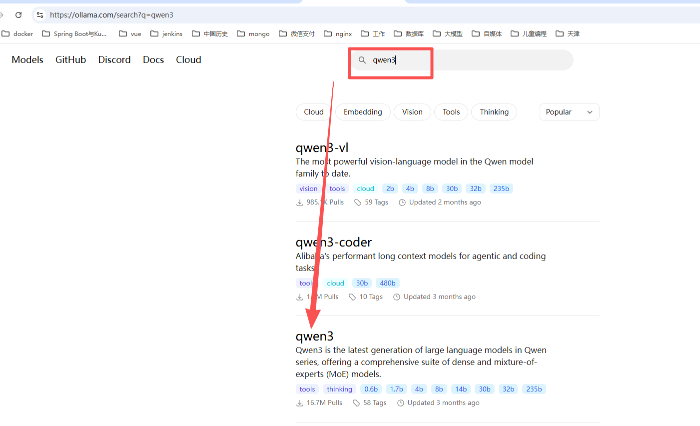This screenshot has height=426, width=700.
Task: Select the 0.6b size tag under qwen3
Action: 371,389
